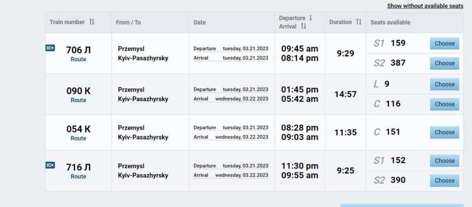Sort by Train number arrows icon

[92, 22]
